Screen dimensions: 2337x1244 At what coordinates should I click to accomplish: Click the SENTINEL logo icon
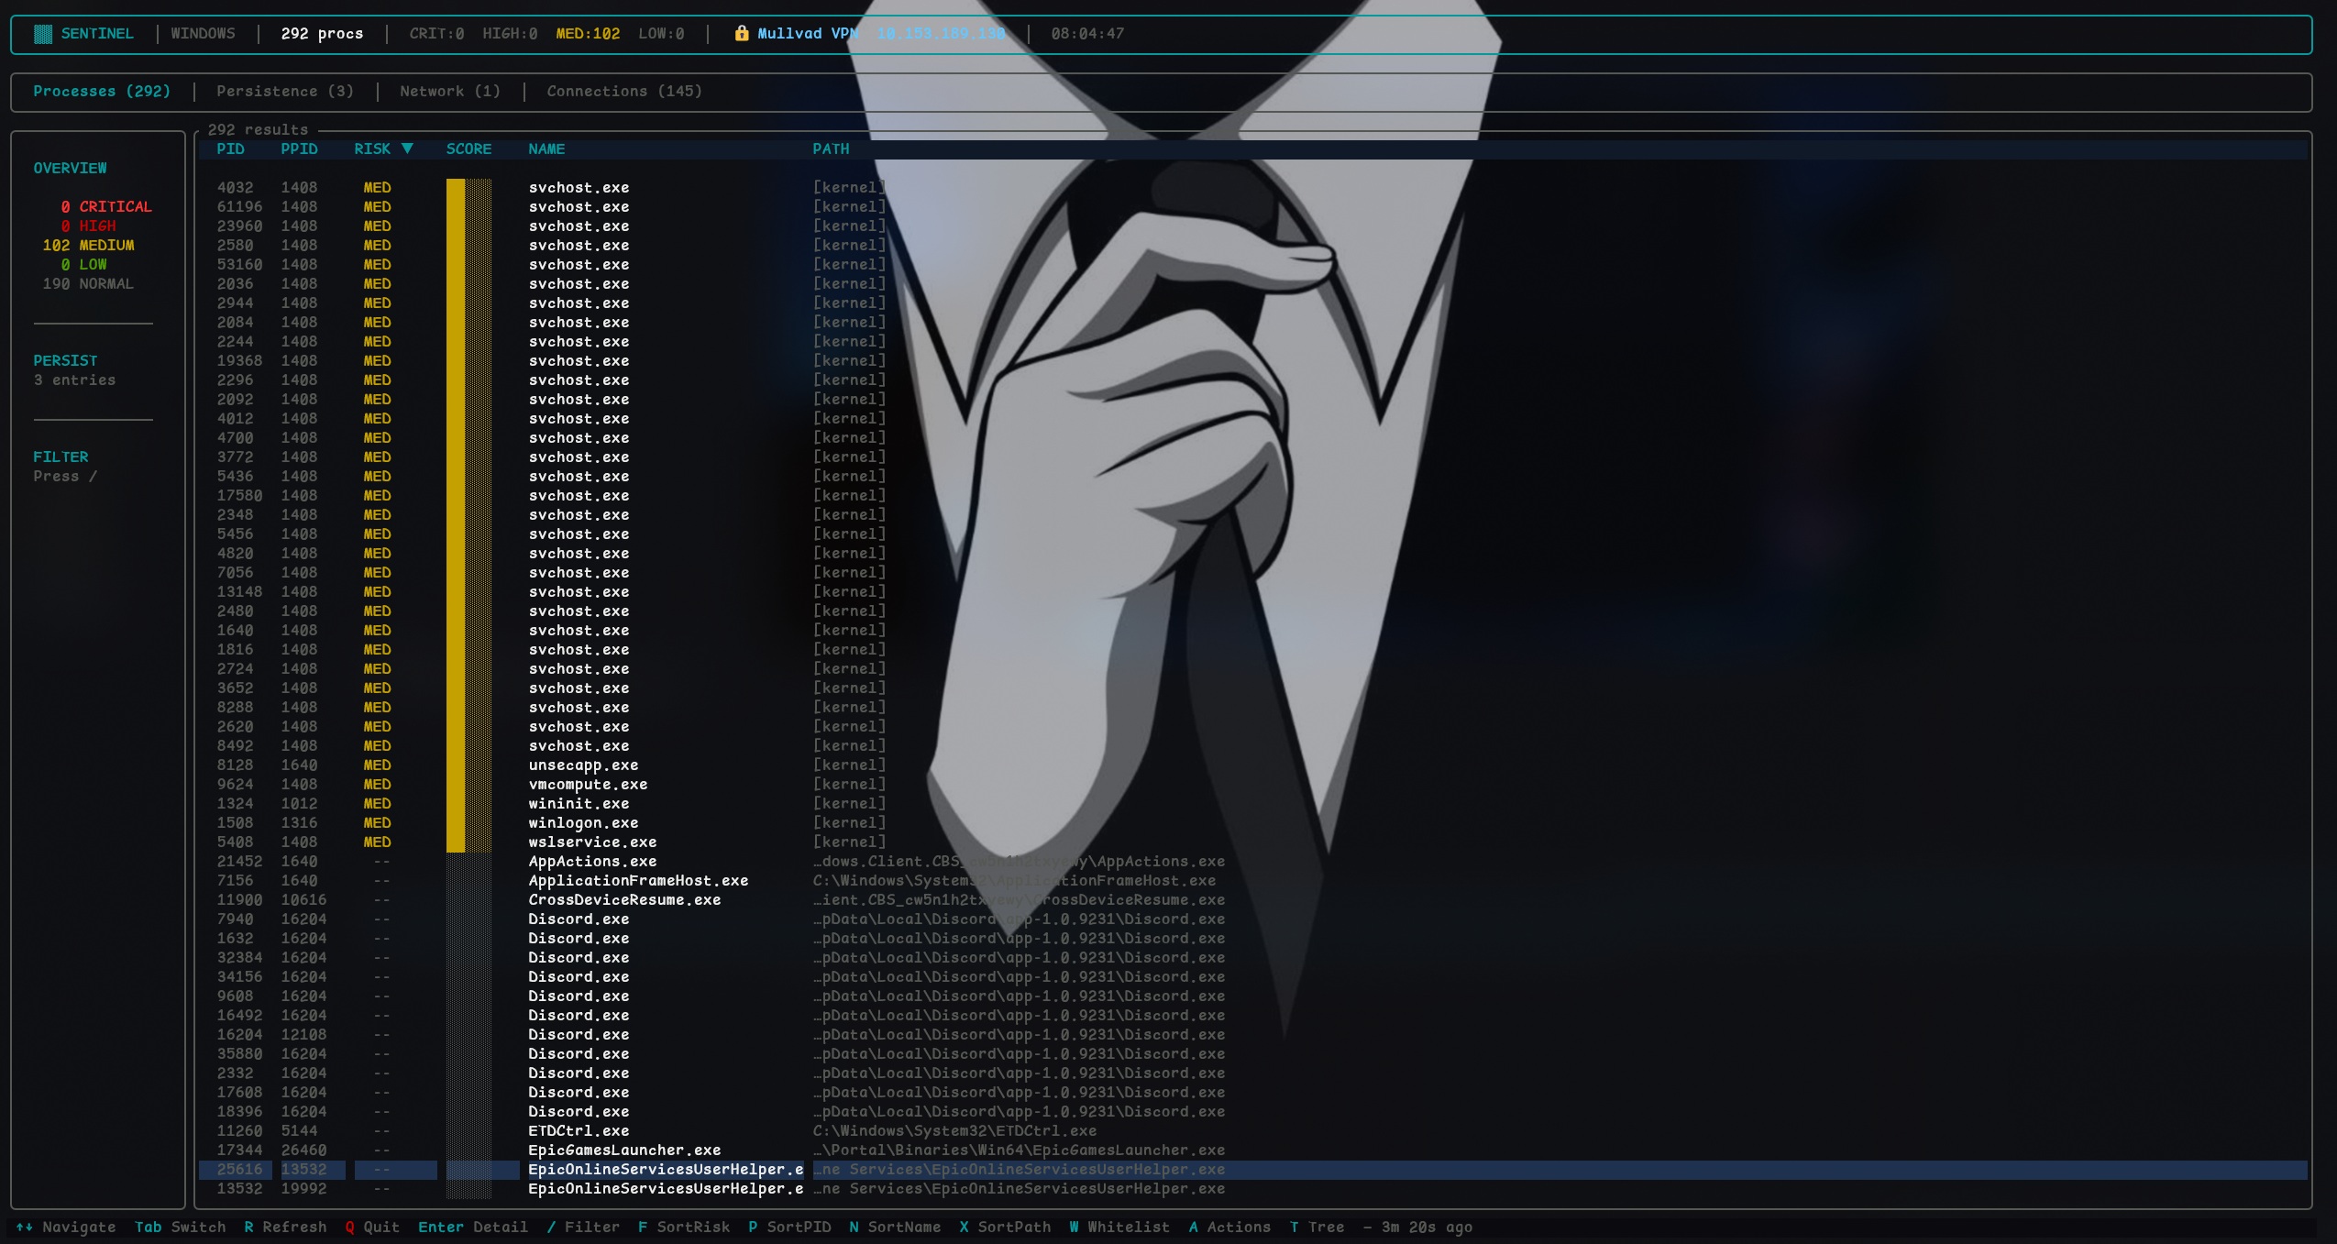point(42,33)
